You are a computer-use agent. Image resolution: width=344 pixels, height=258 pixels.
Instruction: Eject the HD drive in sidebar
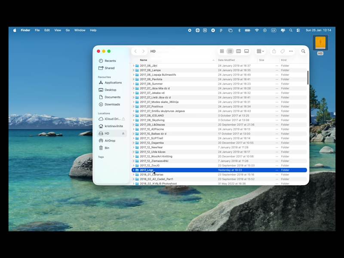click(123, 134)
